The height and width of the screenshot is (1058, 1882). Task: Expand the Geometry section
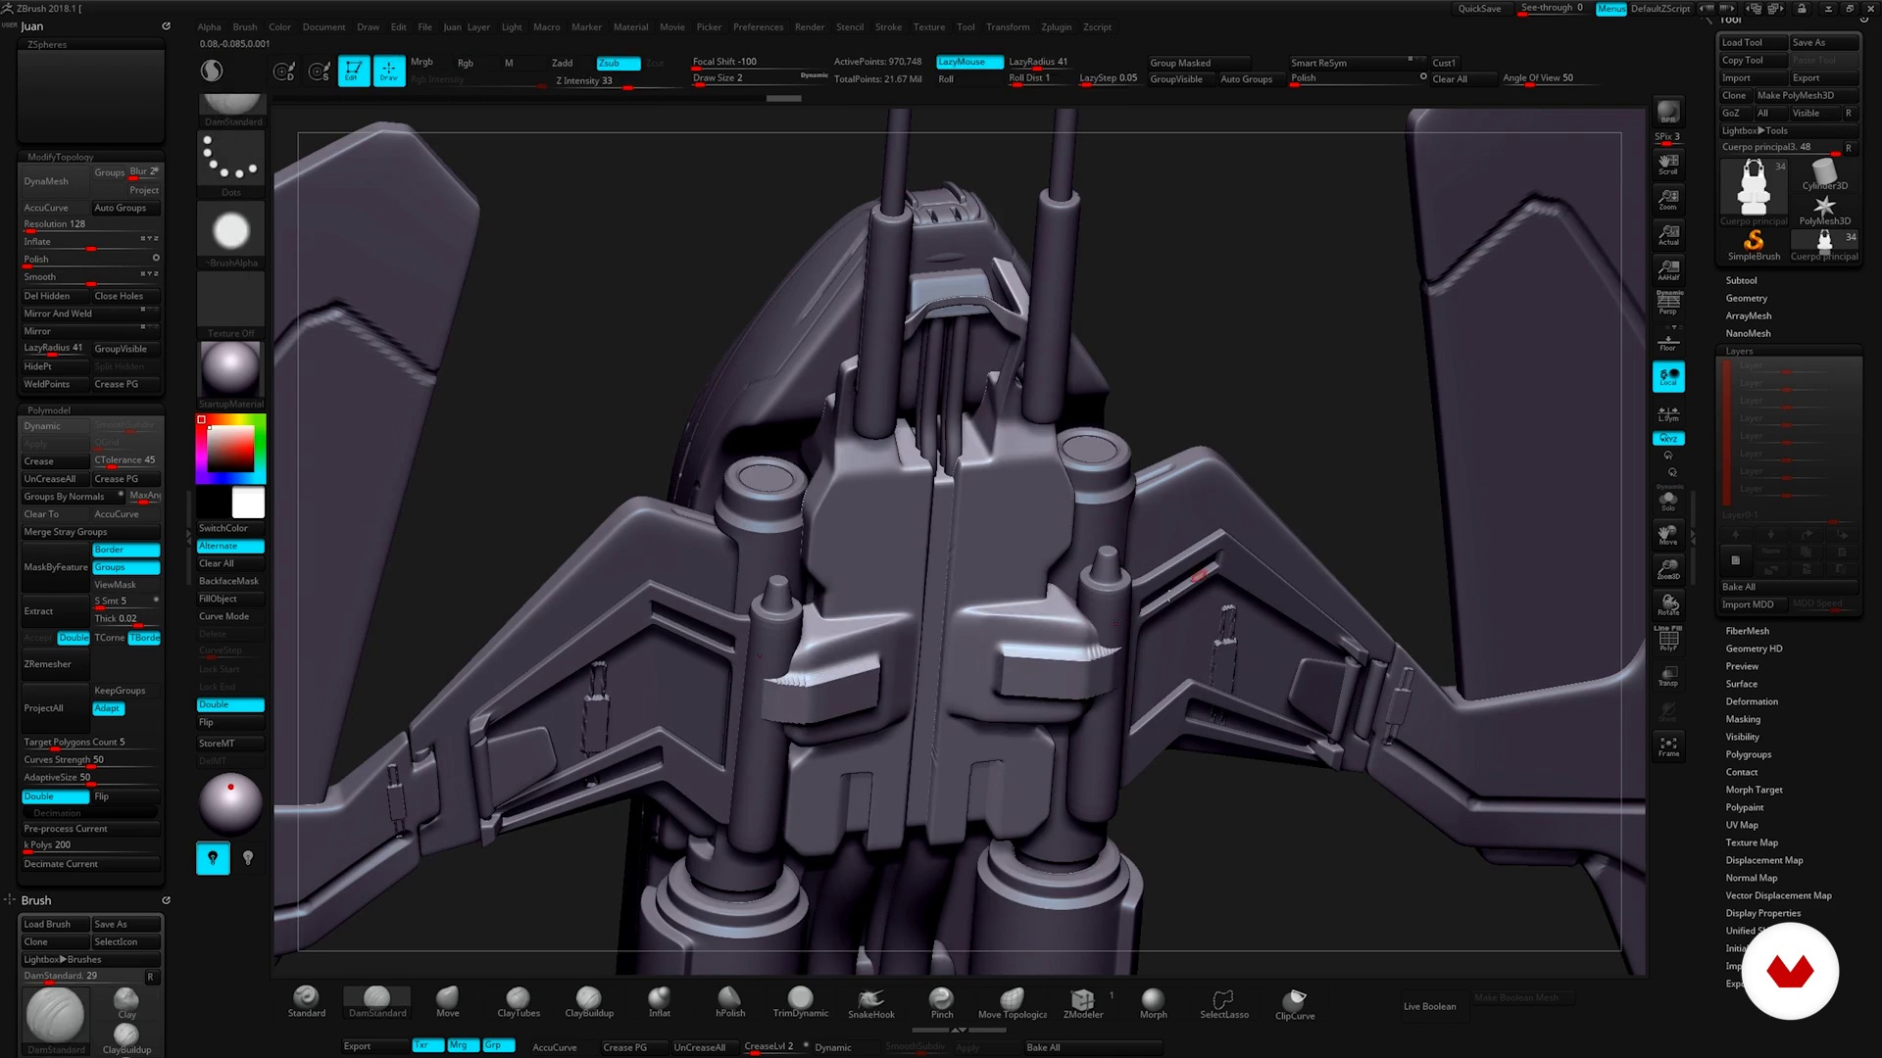click(x=1747, y=298)
